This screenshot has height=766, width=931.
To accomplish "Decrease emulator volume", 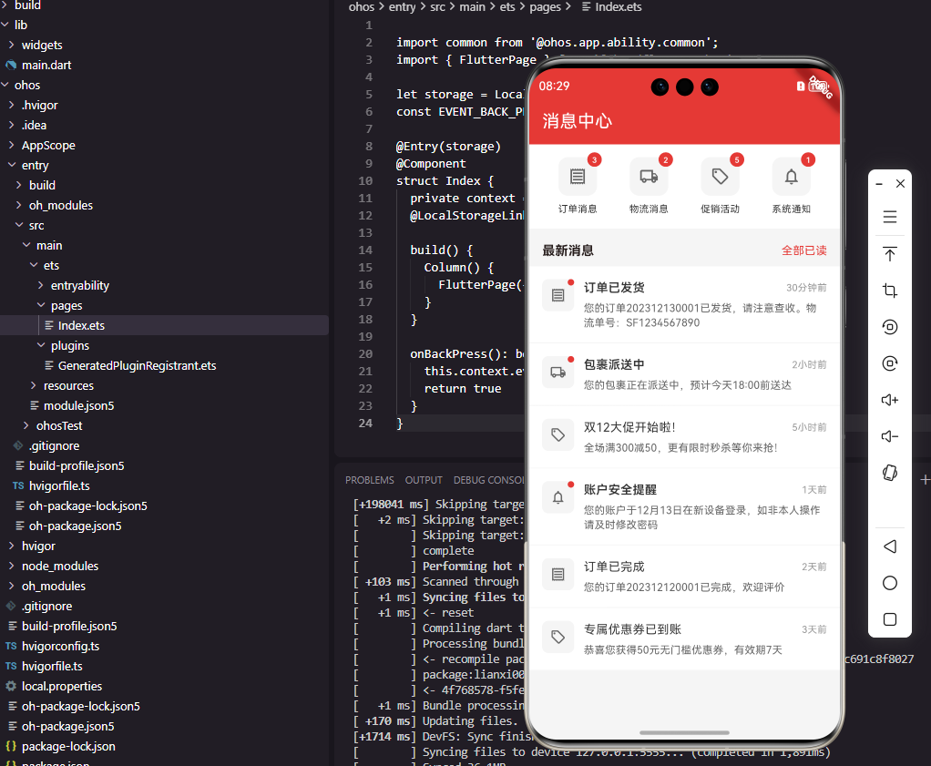I will pos(889,436).
